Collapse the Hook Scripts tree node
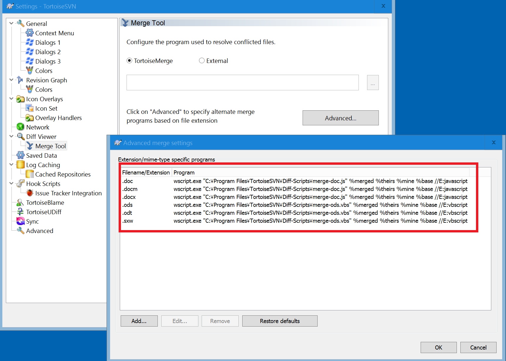Screen dimensions: 506x361 click(x=11, y=183)
